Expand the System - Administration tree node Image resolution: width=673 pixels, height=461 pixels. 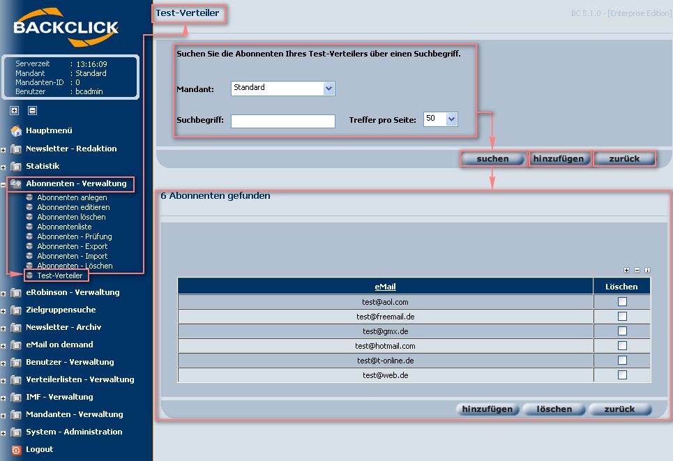pos(3,434)
